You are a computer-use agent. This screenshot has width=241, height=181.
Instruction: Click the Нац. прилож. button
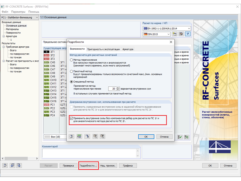tap(108, 166)
